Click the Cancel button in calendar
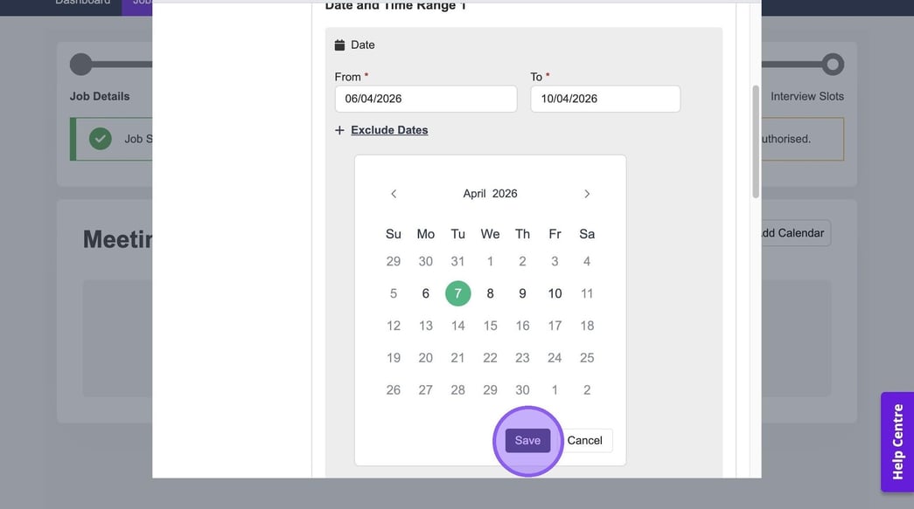The image size is (914, 509). 584,441
